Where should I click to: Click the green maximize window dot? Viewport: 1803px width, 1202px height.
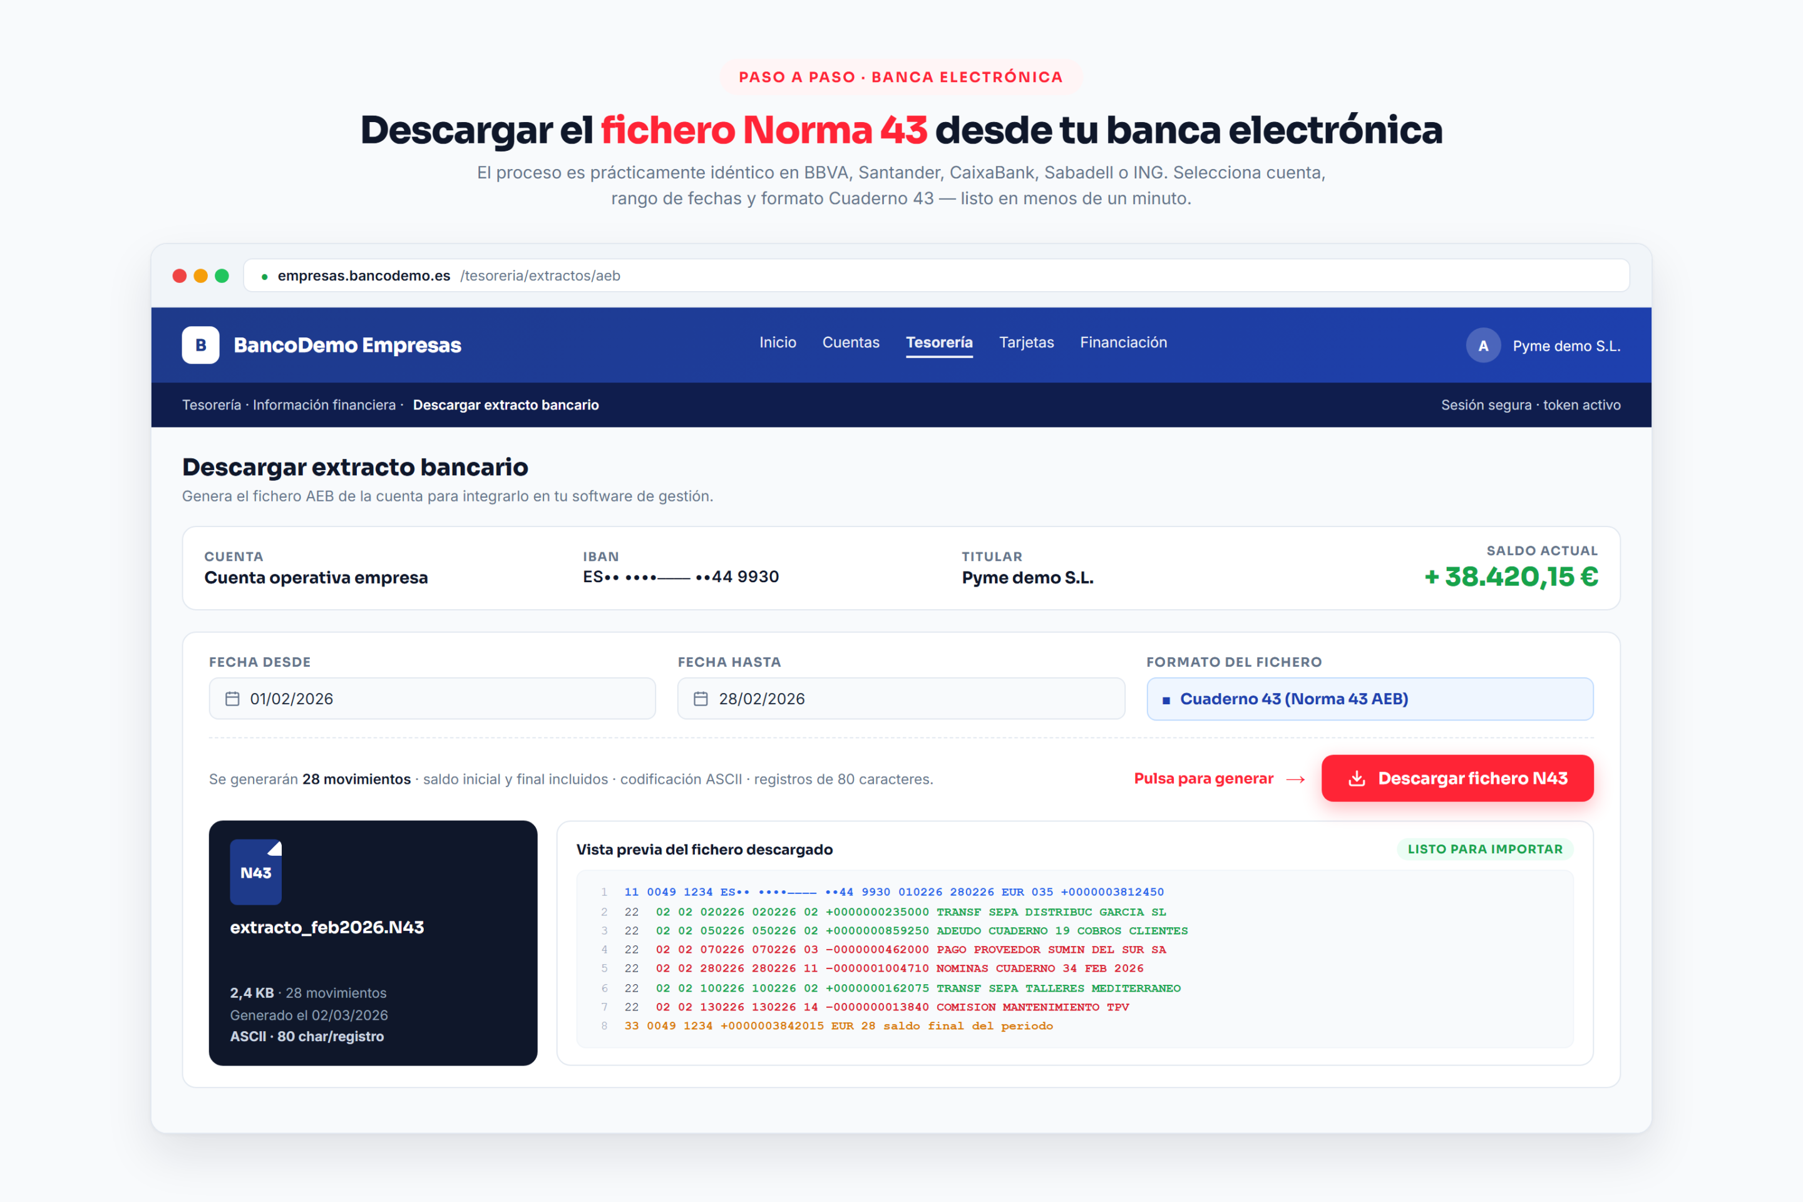point(222,276)
